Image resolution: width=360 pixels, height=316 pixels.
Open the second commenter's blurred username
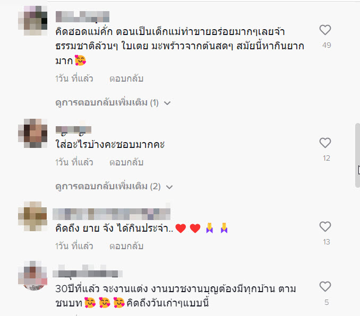click(x=73, y=130)
